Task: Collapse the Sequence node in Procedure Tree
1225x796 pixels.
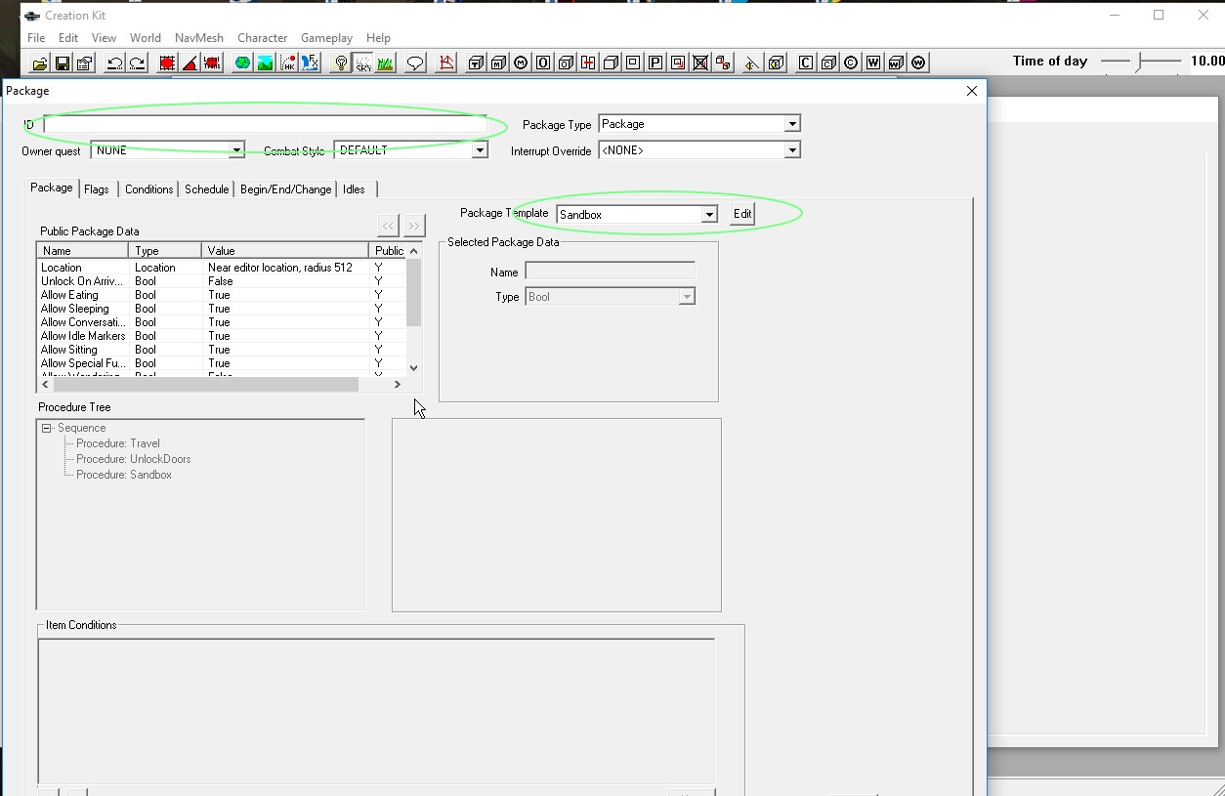Action: click(x=46, y=428)
